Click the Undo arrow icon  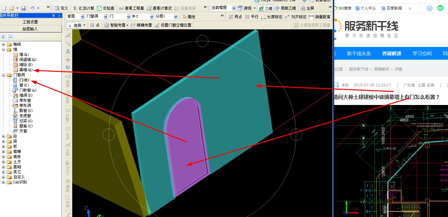(32, 8)
